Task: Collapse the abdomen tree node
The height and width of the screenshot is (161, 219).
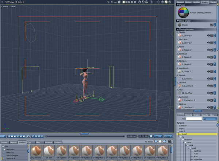Action: (x=183, y=140)
